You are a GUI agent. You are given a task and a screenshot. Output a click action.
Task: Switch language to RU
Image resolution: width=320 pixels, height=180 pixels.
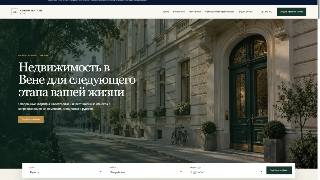[x=271, y=12]
